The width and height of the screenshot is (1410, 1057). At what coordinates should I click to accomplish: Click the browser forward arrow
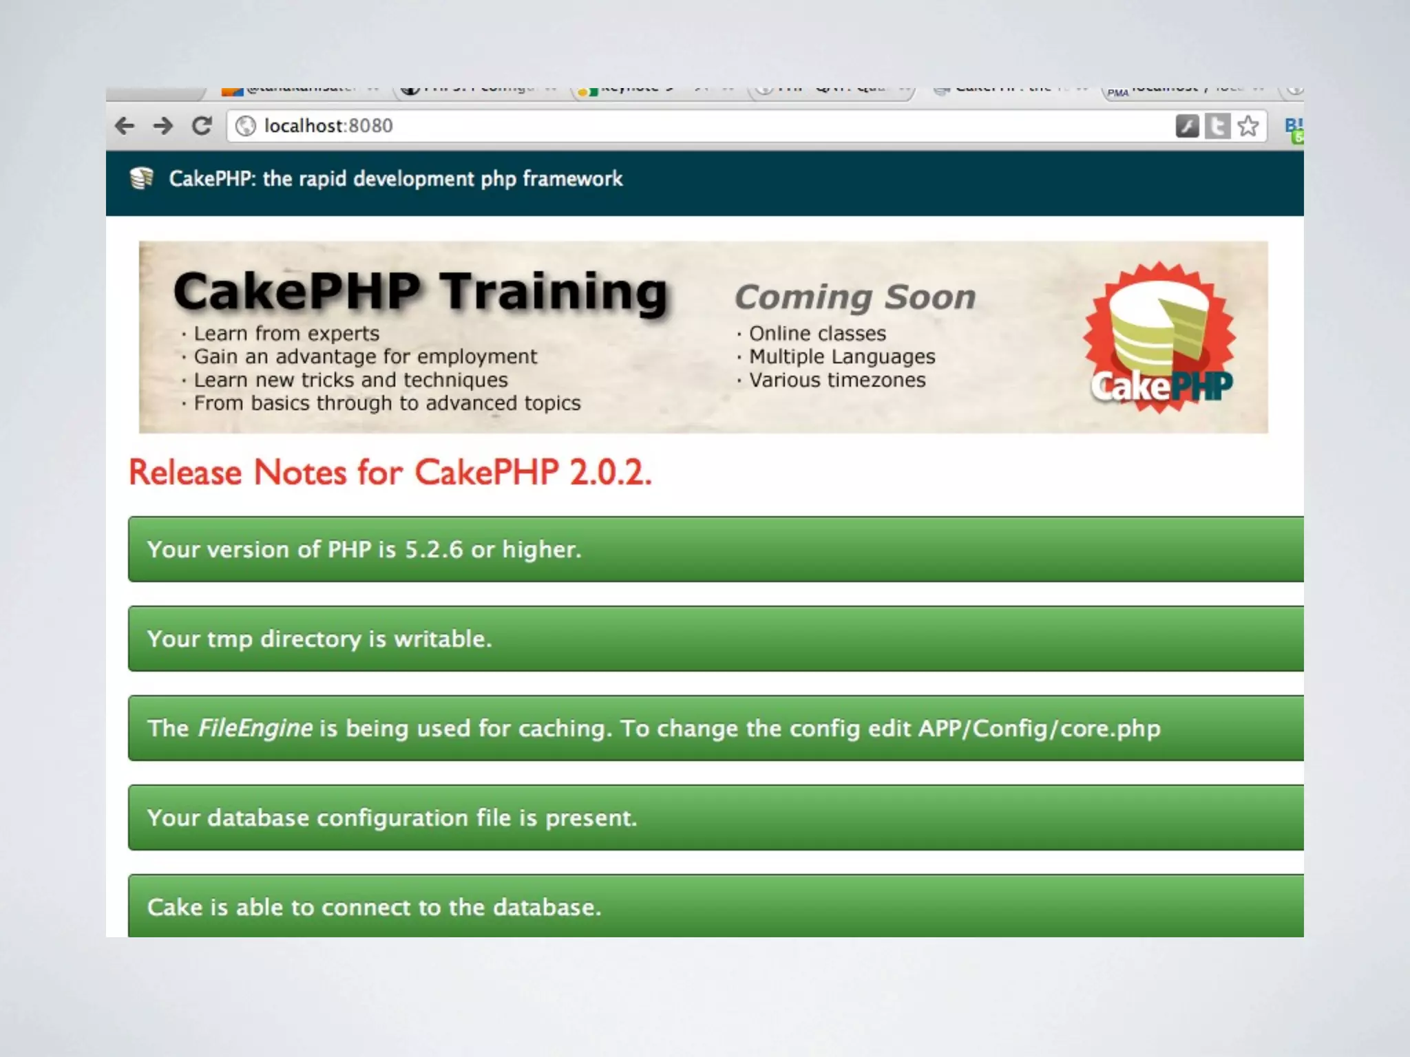coord(163,126)
